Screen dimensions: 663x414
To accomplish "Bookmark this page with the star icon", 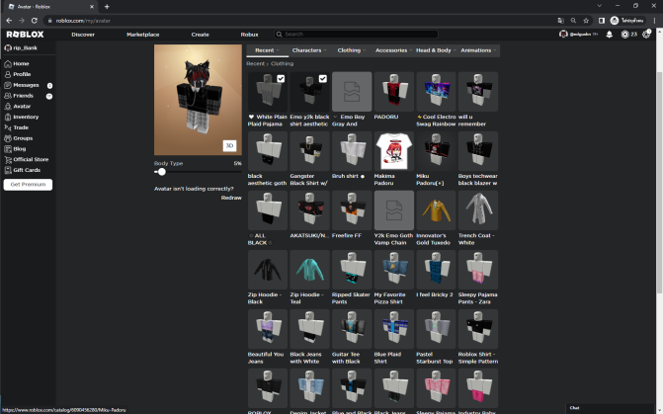I will point(586,21).
